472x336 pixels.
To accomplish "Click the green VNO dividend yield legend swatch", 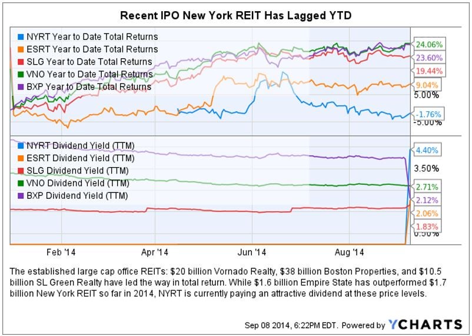I will click(21, 184).
